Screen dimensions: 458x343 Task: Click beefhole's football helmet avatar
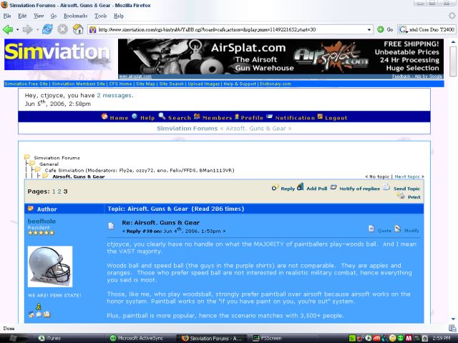click(x=49, y=267)
